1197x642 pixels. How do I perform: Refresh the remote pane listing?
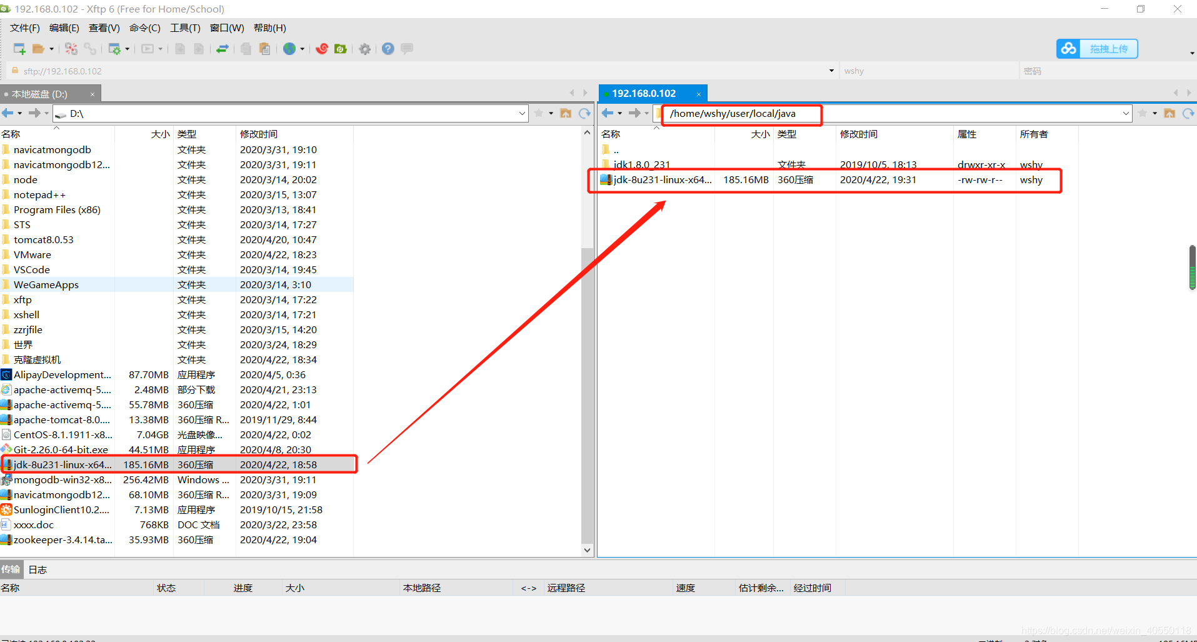1188,113
